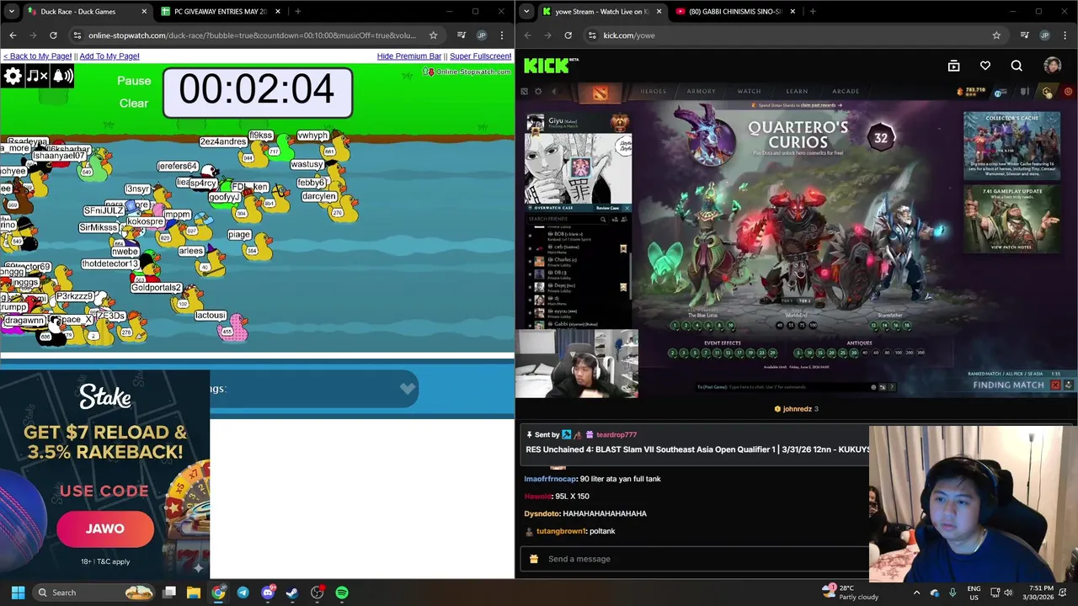Click the live stream video player

(797, 241)
